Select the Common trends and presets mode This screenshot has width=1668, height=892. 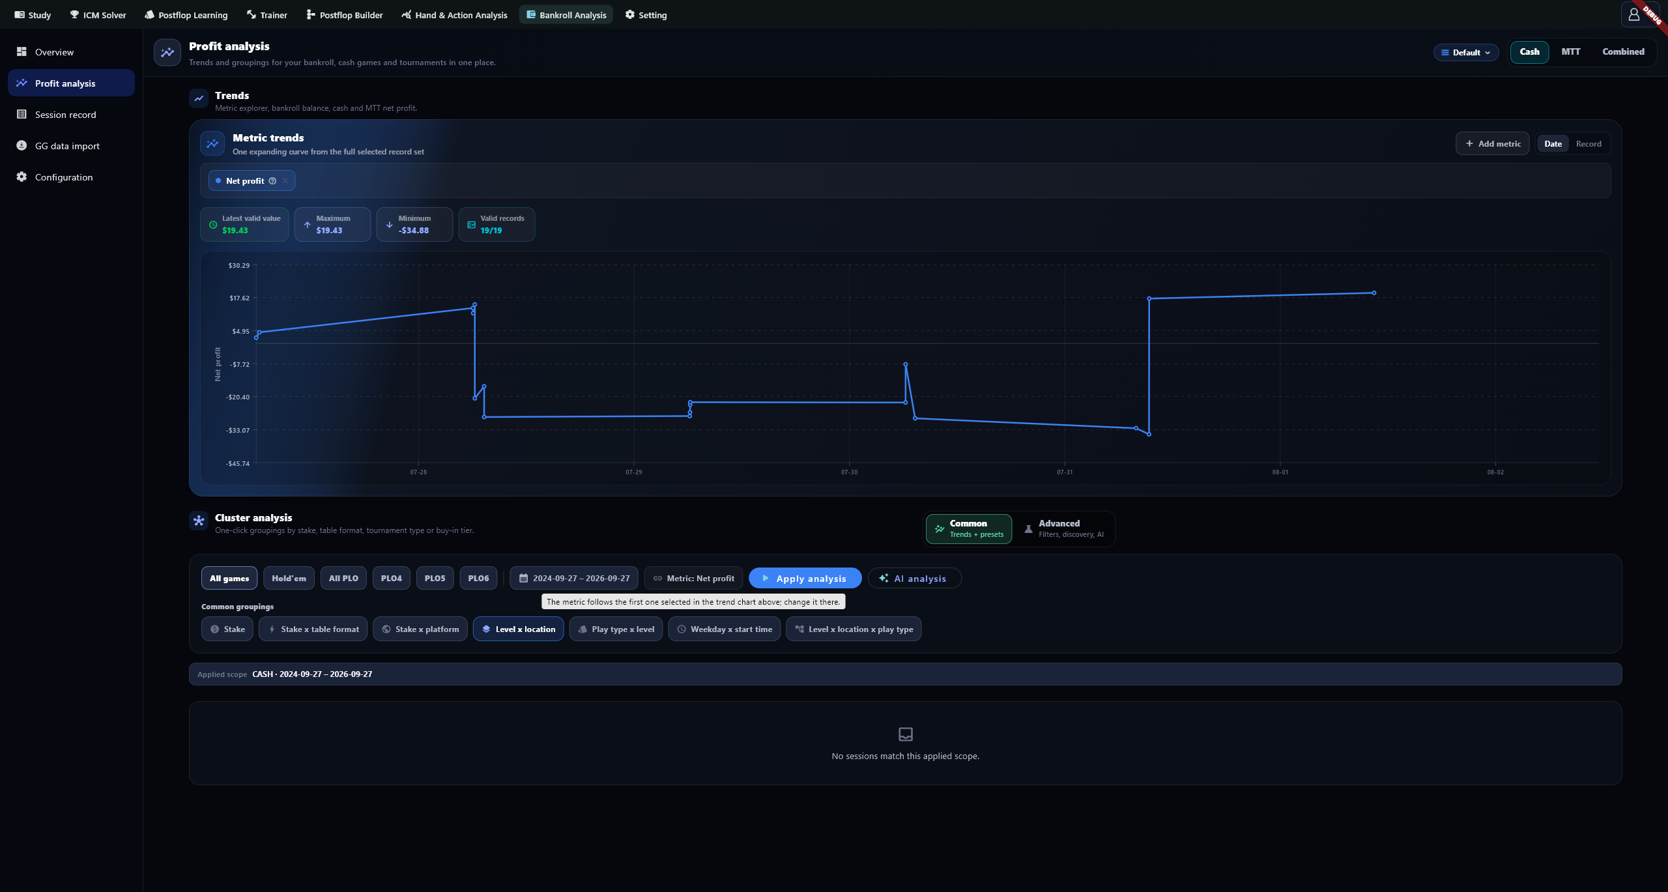[969, 528]
